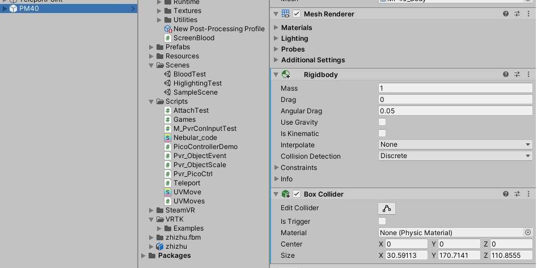Open Box Collider help reference icon
537x268 pixels.
tap(506, 194)
